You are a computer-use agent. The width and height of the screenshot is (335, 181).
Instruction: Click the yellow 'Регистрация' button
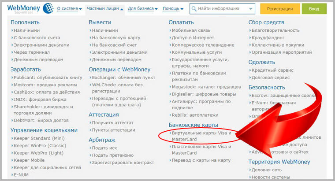pos(280,9)
